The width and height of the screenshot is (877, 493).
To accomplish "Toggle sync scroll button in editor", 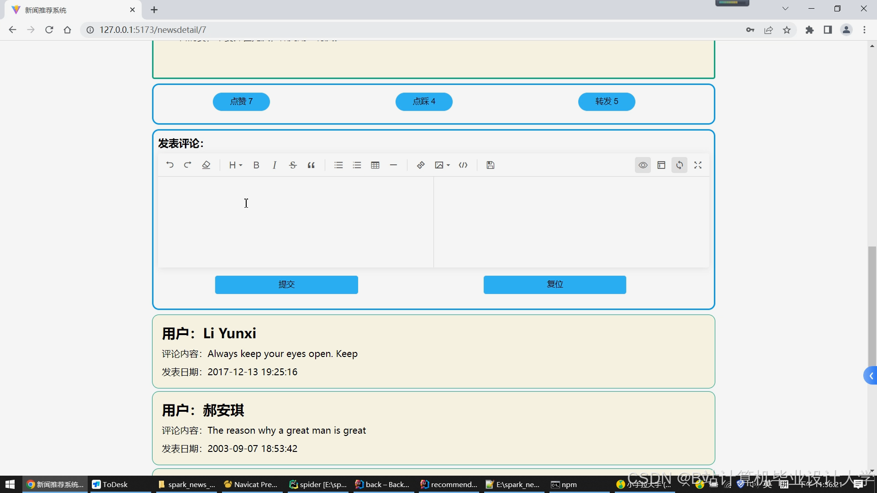I will point(680,165).
